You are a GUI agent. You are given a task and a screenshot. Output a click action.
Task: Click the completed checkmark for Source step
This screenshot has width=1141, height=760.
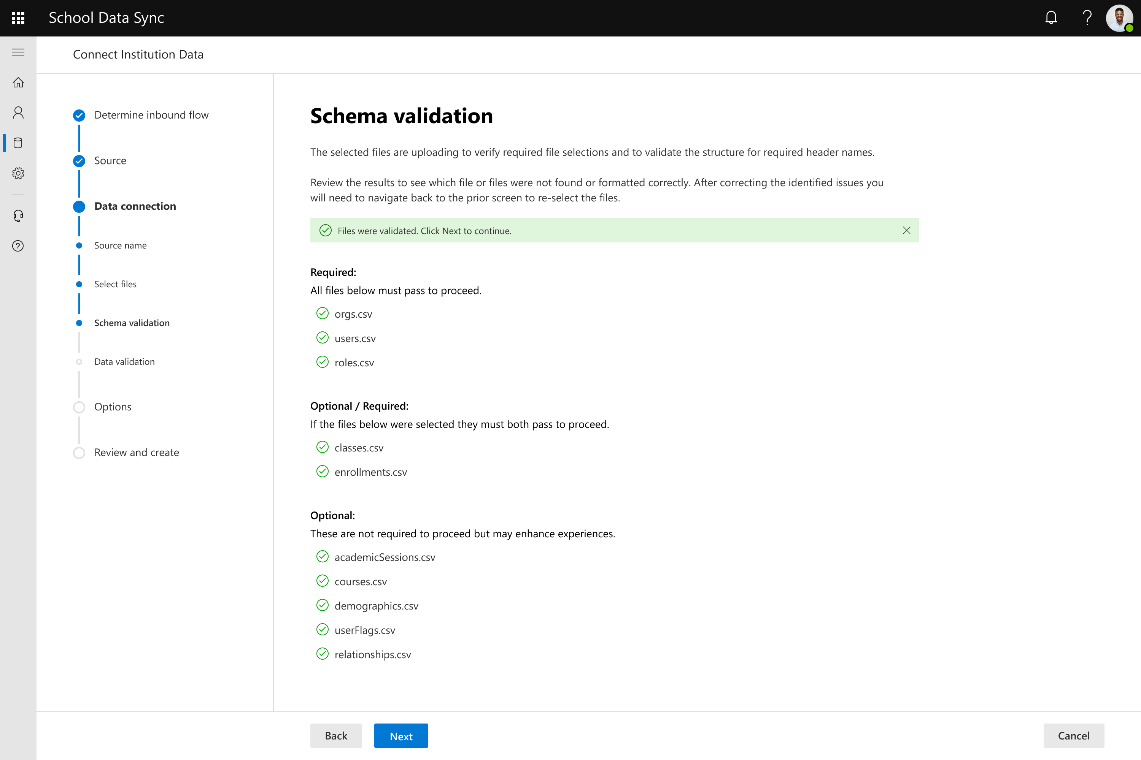pyautogui.click(x=79, y=161)
